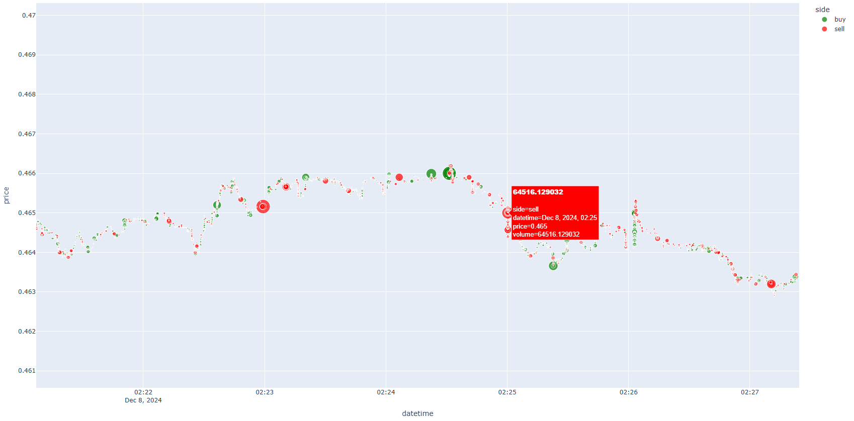The width and height of the screenshot is (854, 421).
Task: Click the tooltip volume header 64516.129032
Action: pyautogui.click(x=538, y=192)
